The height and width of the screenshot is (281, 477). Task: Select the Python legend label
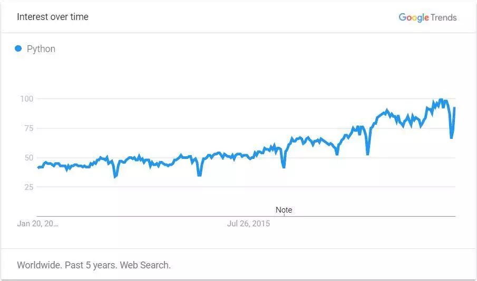pos(41,49)
